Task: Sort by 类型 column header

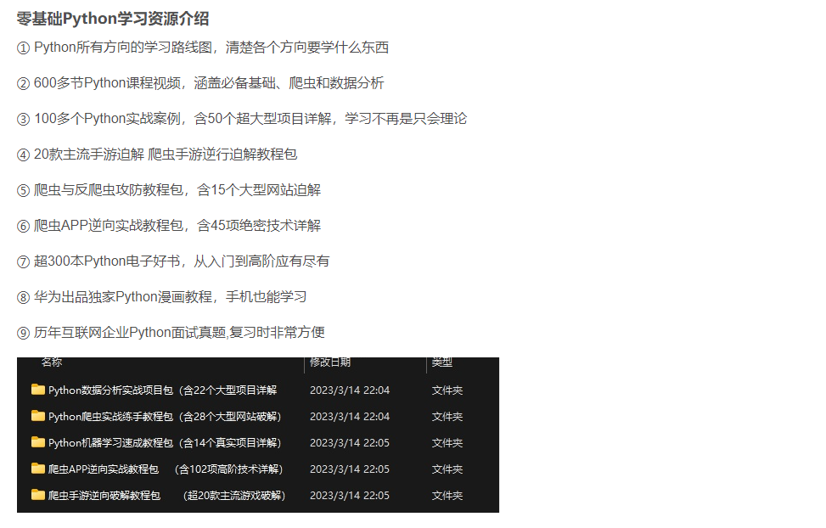Action: tap(442, 362)
